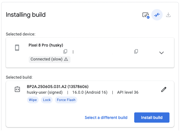Click the compare arrows icon in header
The image size is (180, 132).
(x=157, y=15)
